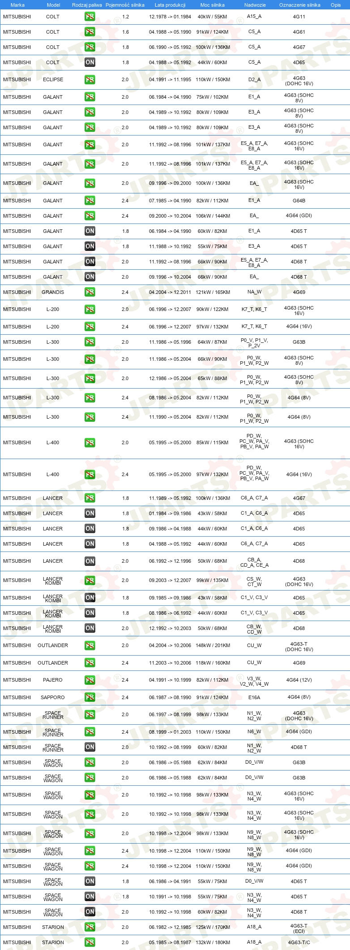Click the PB fuel icon in the PAJERO row
Viewport: 350px width, 950px height.
[90, 680]
